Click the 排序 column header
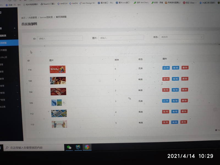This screenshot has width=220, height=165. (117, 60)
